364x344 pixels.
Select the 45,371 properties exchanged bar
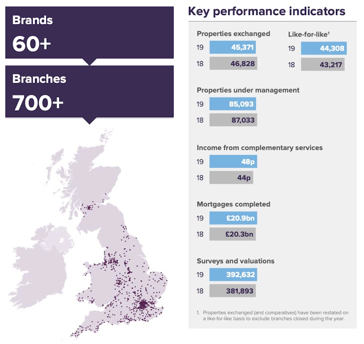tap(232, 48)
